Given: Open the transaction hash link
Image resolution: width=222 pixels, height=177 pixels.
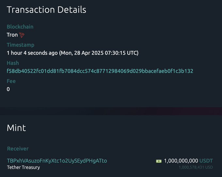Looking at the screenshot, I should (100, 71).
